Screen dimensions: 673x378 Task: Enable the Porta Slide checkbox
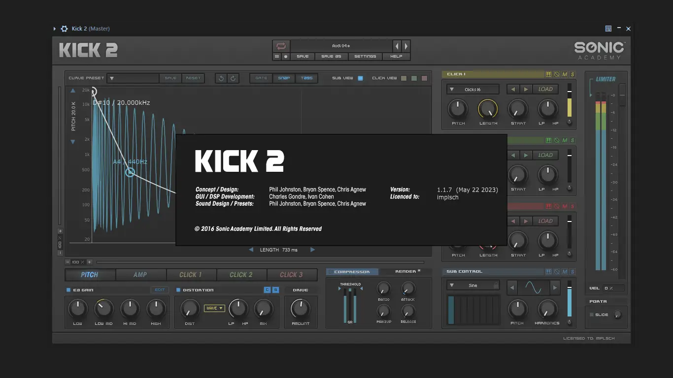592,315
